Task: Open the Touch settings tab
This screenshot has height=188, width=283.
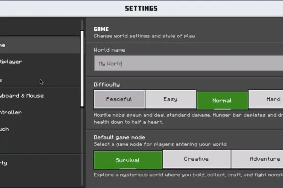Action: click(x=40, y=129)
